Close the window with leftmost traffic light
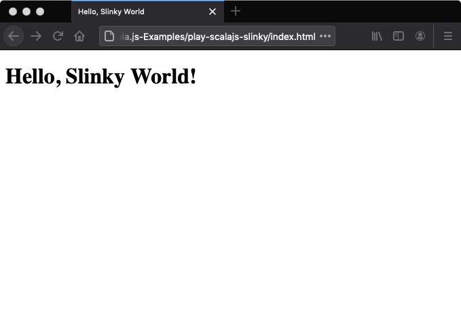Screen dimensions: 461x325 (x=13, y=12)
